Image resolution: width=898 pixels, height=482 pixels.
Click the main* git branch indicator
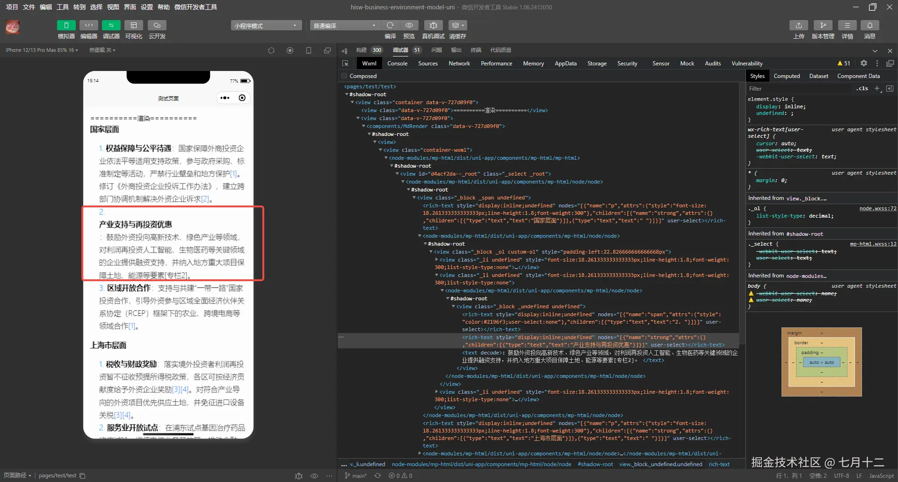[355, 475]
